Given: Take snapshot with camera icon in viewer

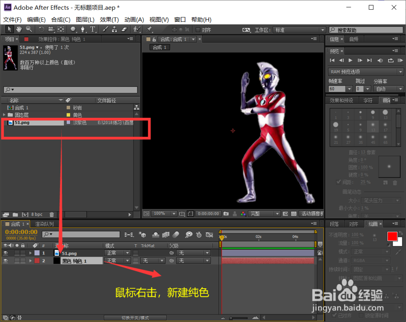Looking at the screenshot, I should (x=226, y=214).
